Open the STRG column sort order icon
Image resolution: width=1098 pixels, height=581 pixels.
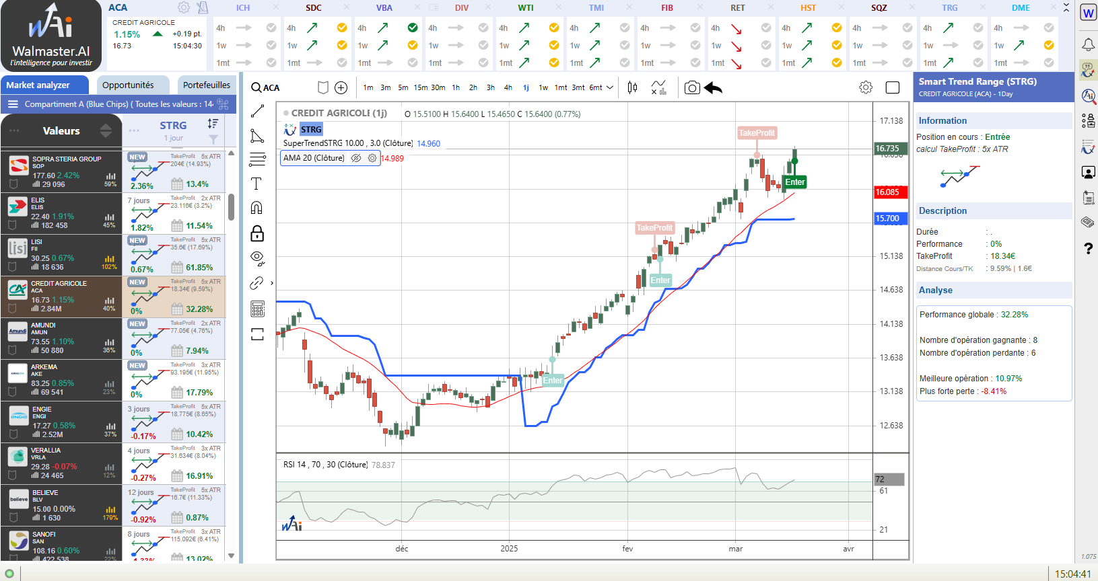(x=213, y=124)
